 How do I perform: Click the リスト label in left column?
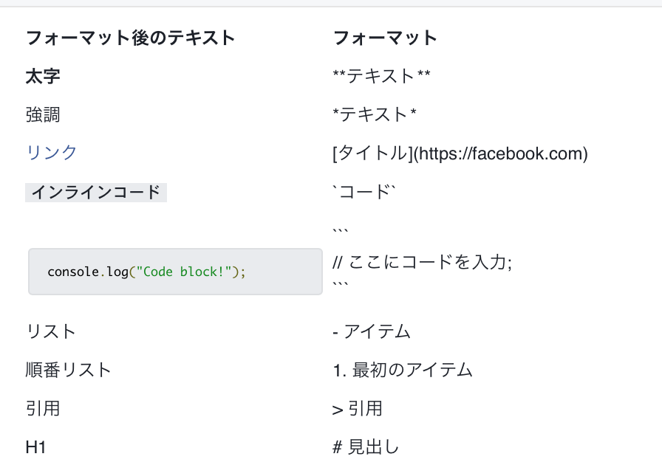point(51,331)
